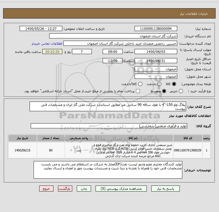This screenshot has width=219, height=212.
Task: Open مشاهده مدارک پیوستی (5) attachments
Action: coord(121,189)
